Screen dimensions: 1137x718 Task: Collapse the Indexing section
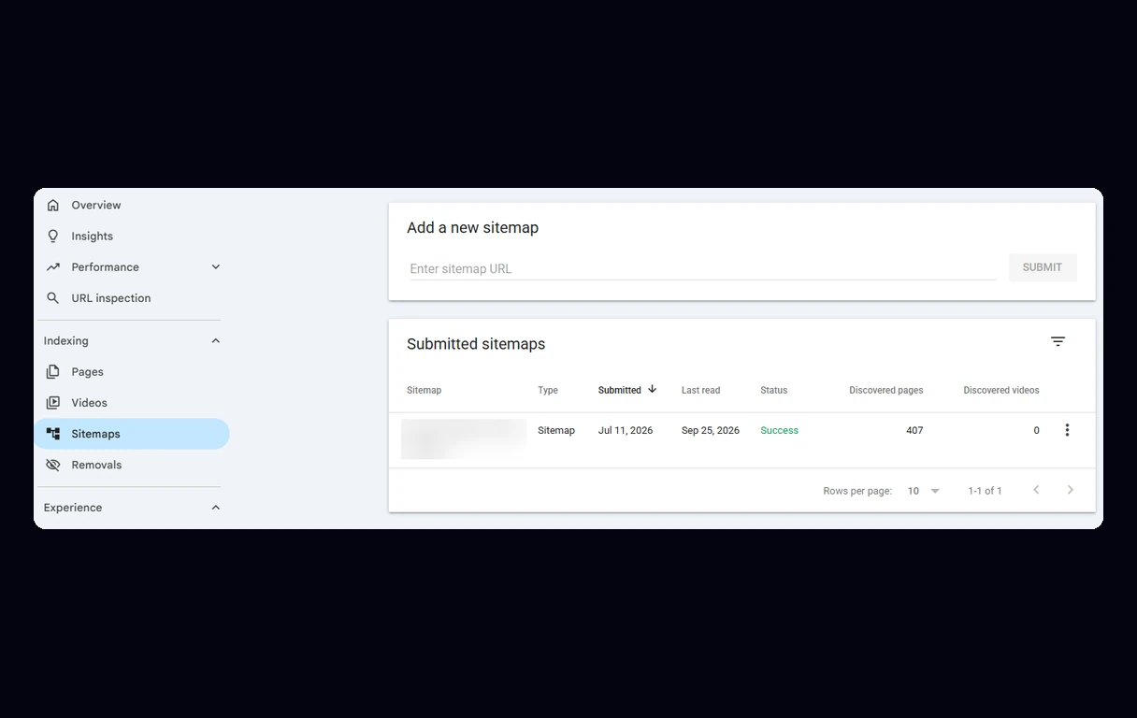pos(216,340)
